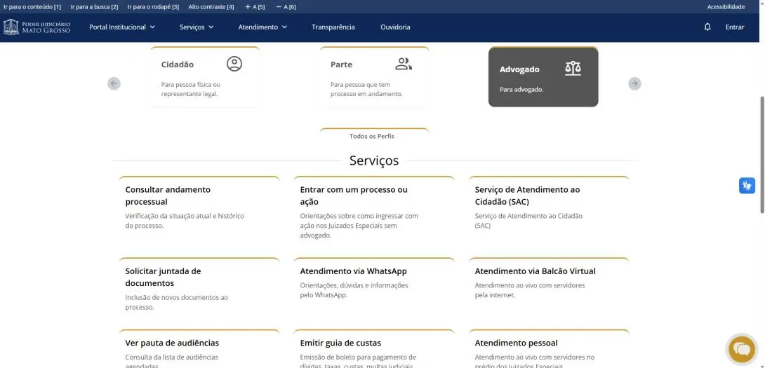This screenshot has height=368, width=765.
Task: Select the Parte profile card
Action: point(374,77)
